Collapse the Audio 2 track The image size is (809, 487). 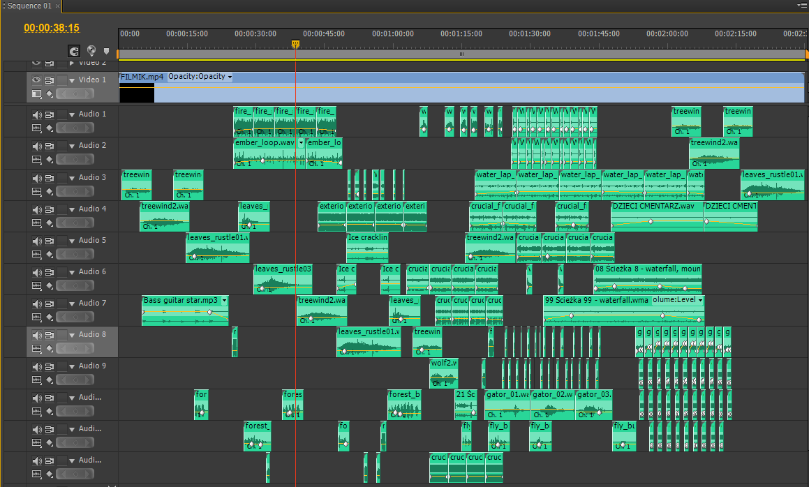click(72, 147)
